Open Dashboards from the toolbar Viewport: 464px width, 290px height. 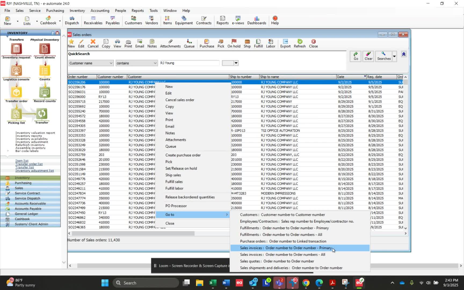[x=257, y=20]
